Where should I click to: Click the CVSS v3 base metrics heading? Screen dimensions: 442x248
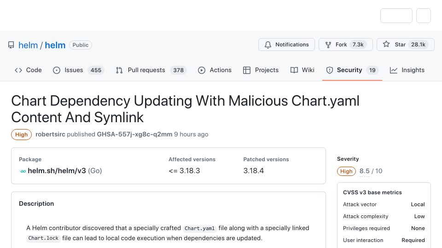click(372, 192)
